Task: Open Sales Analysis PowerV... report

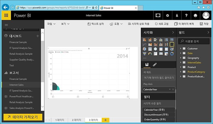Action: pyautogui.click(x=22, y=108)
